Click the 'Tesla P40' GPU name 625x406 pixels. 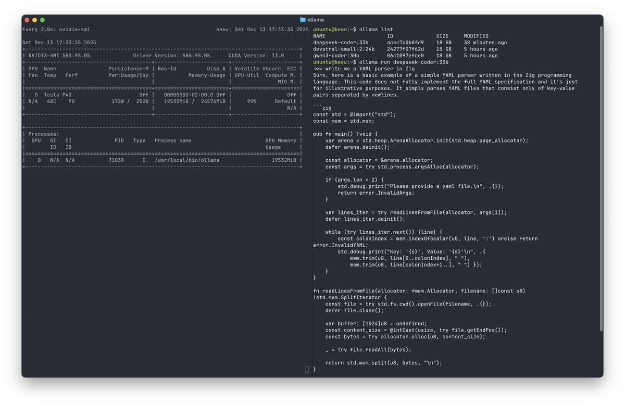click(58, 95)
